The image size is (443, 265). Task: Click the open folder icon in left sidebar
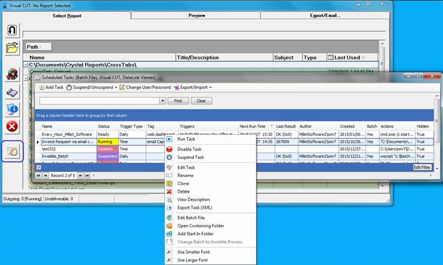click(12, 48)
